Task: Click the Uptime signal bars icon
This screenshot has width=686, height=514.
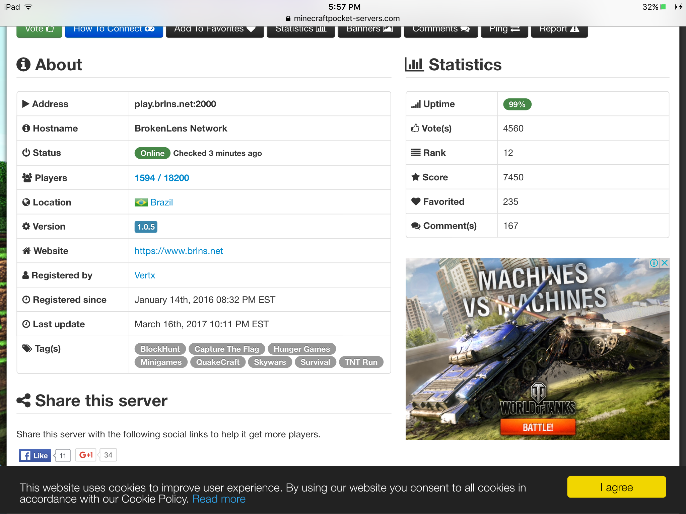Action: coord(416,104)
